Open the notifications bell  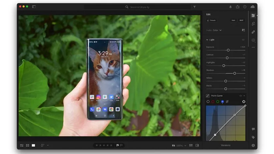[230, 7]
